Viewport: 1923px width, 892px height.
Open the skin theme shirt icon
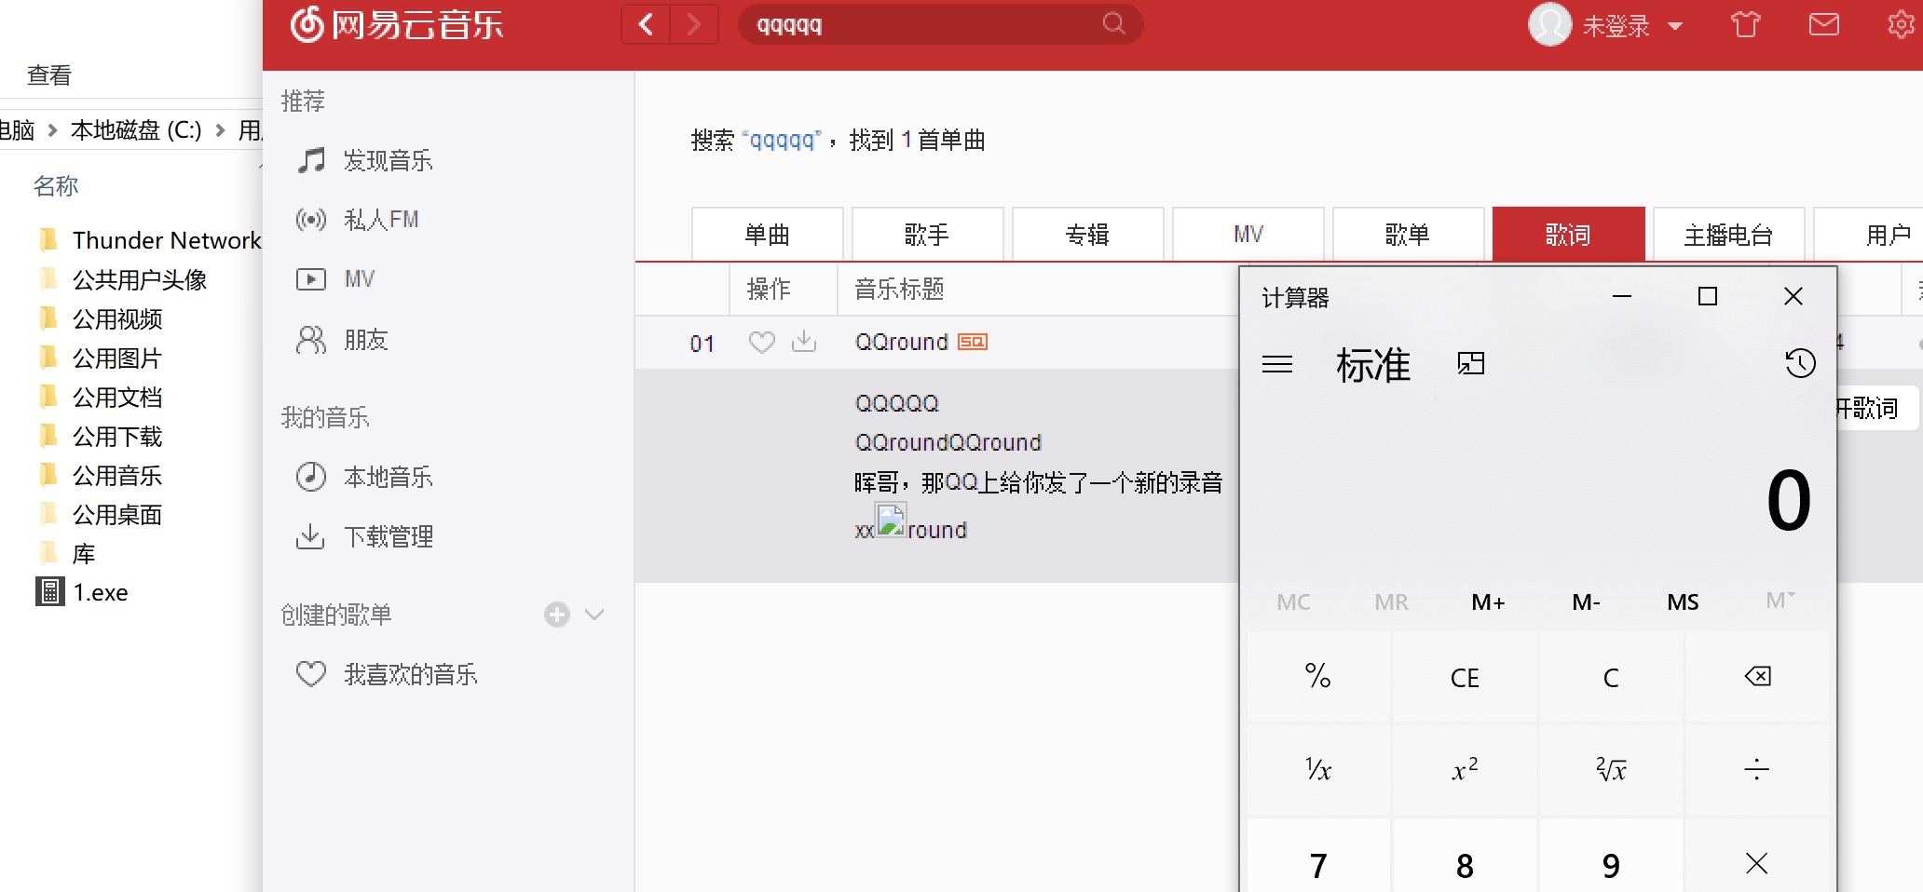pos(1745,24)
